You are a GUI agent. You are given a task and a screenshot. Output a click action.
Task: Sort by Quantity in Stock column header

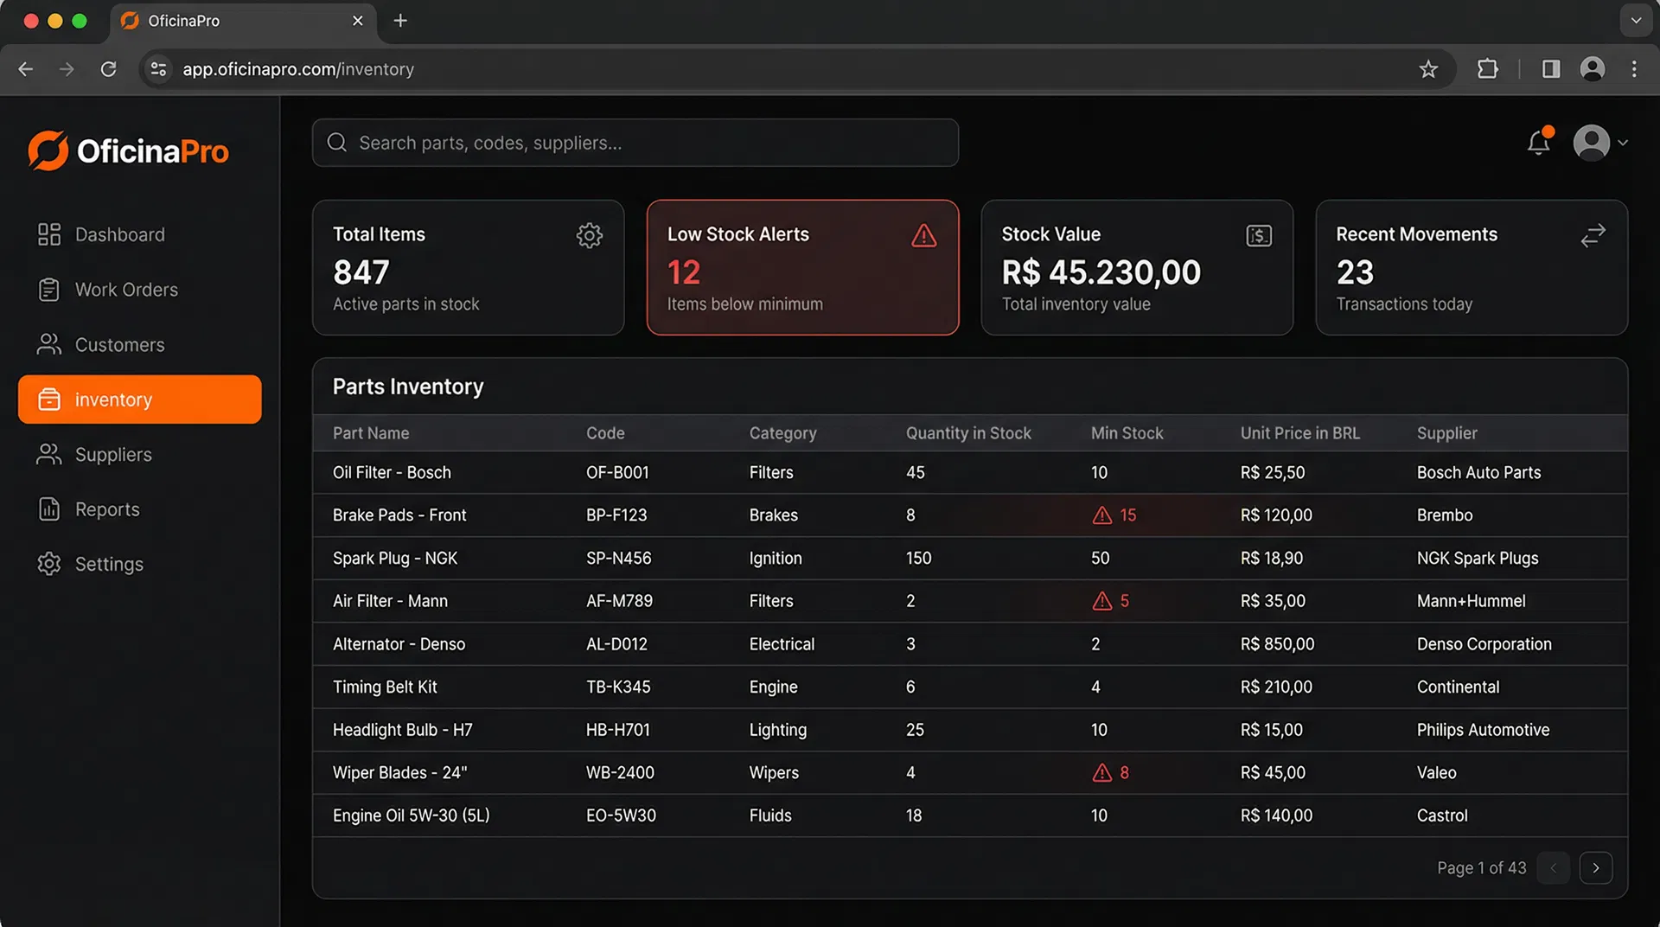[967, 433]
